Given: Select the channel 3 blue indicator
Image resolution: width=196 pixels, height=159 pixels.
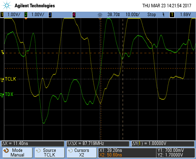Looking at the screenshot, I should pos(50,15).
